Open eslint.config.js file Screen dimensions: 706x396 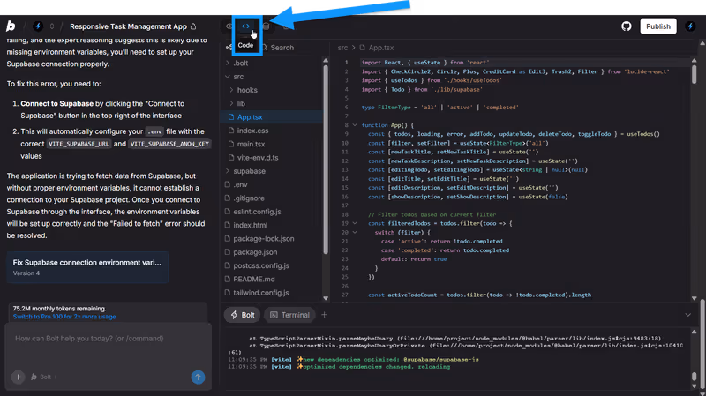257,212
